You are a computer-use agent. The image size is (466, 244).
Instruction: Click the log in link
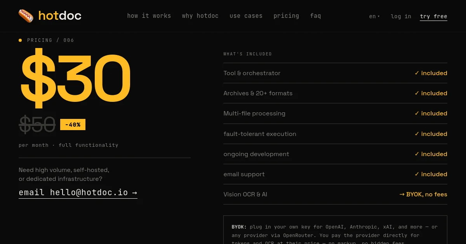[401, 16]
